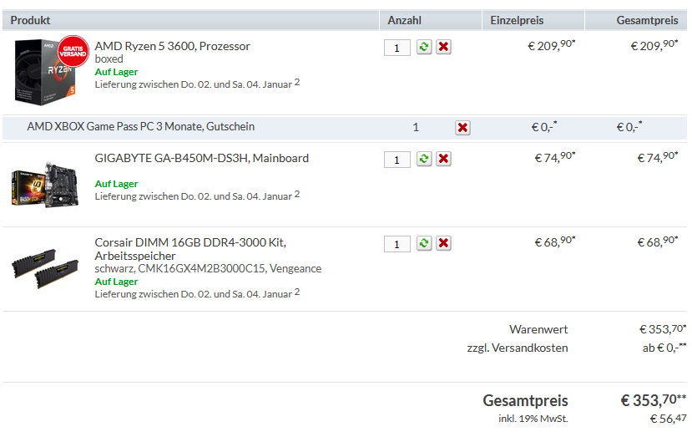The width and height of the screenshot is (692, 437).
Task: Click inkl. 19% MwSt. label
Action: [x=533, y=419]
